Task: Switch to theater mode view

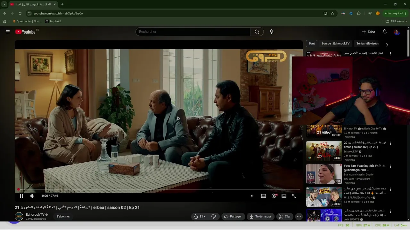Action: [284, 196]
